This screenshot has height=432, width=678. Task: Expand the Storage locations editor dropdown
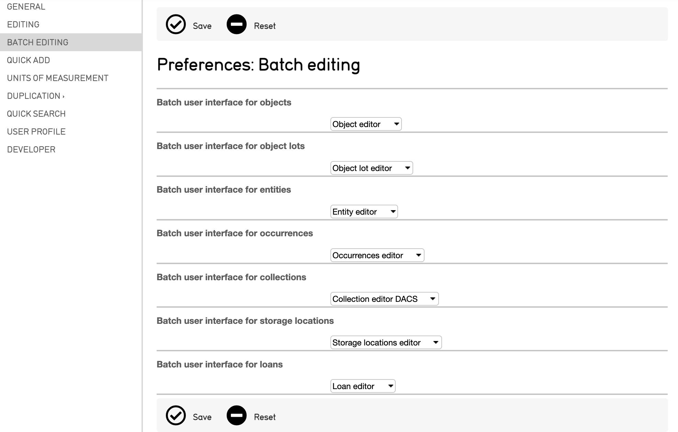click(x=386, y=342)
